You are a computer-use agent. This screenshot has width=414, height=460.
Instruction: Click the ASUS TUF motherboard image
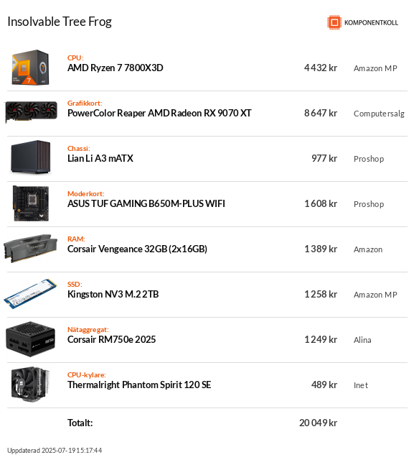pyautogui.click(x=31, y=203)
